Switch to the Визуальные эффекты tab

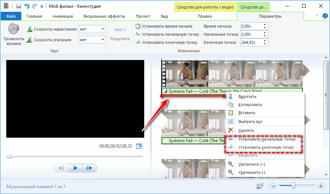[x=104, y=16]
